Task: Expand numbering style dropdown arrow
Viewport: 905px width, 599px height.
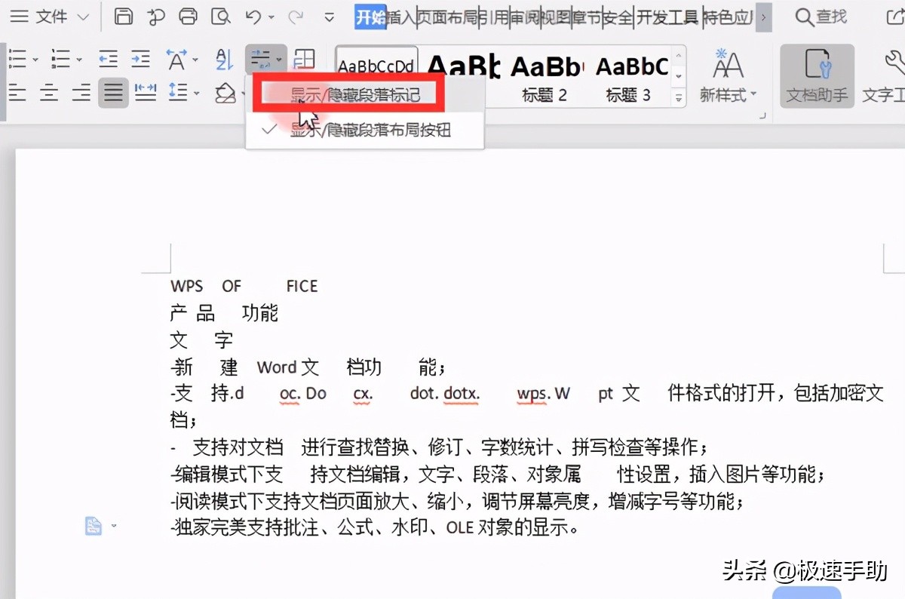Action: point(78,60)
